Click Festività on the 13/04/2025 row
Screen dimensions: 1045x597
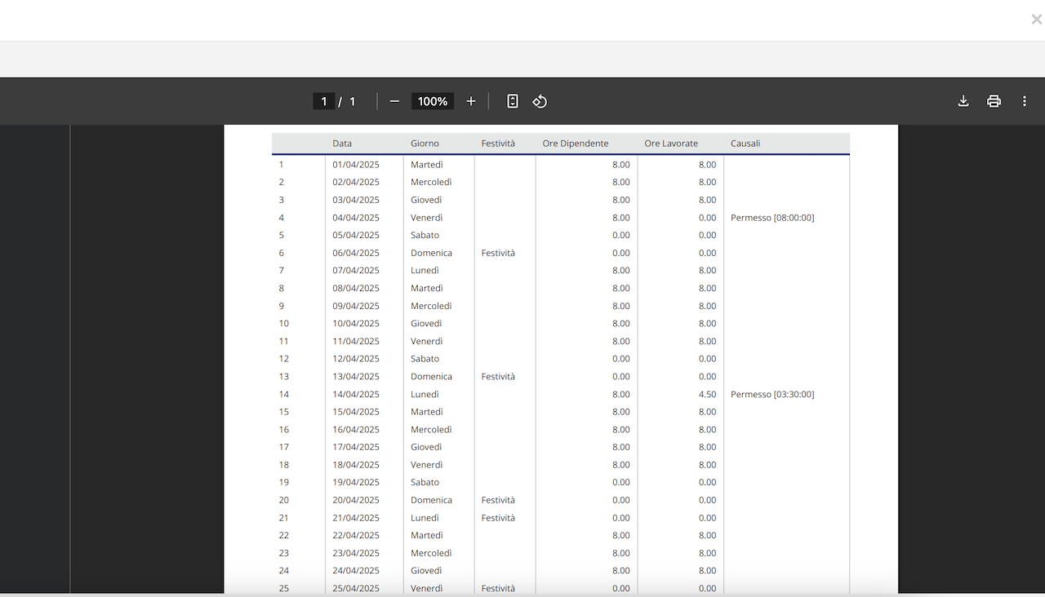pos(498,377)
